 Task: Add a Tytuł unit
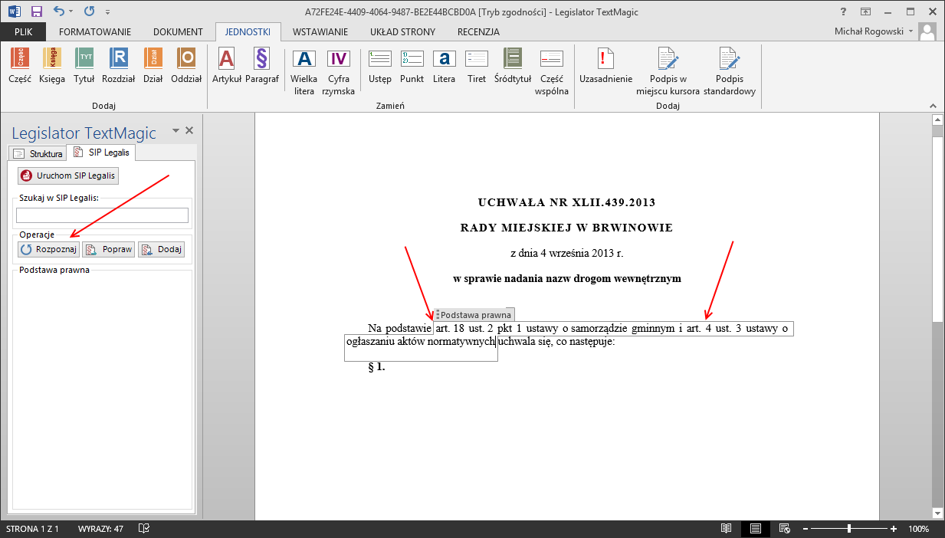point(84,65)
